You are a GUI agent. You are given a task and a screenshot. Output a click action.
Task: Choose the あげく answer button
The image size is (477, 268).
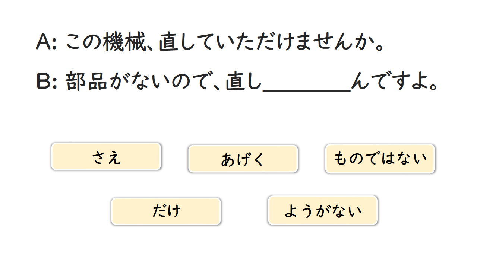243,159
